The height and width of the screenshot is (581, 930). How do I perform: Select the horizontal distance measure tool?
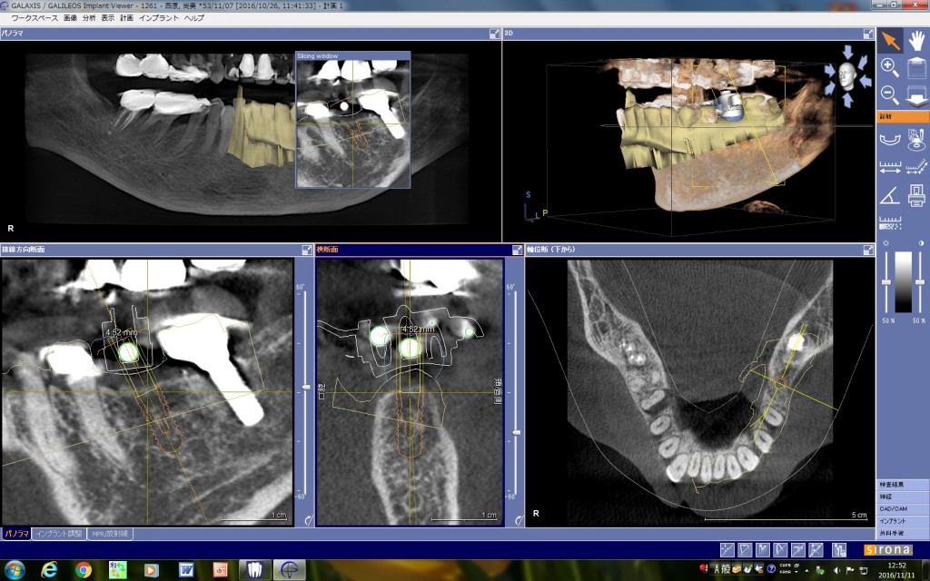click(890, 167)
